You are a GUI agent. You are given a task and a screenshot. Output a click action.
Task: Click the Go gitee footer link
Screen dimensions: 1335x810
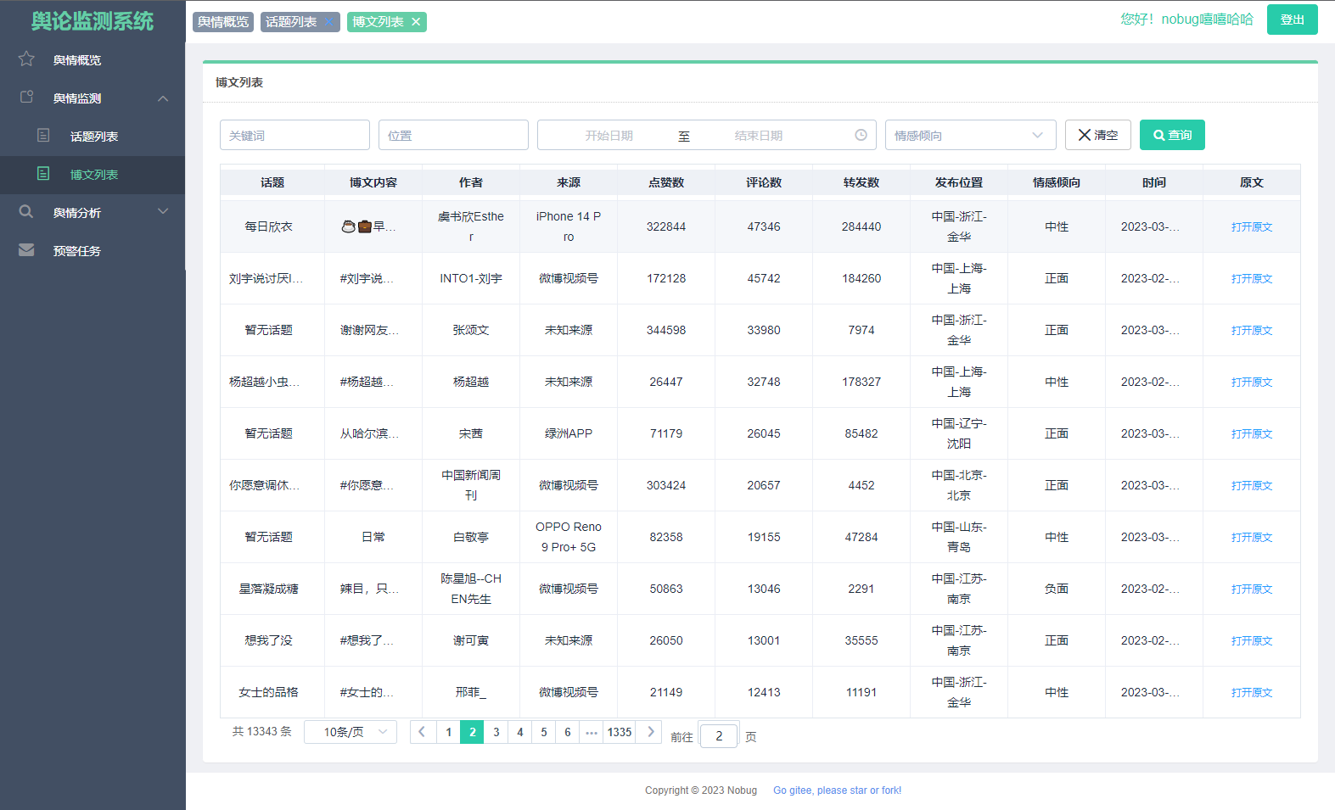point(837,790)
